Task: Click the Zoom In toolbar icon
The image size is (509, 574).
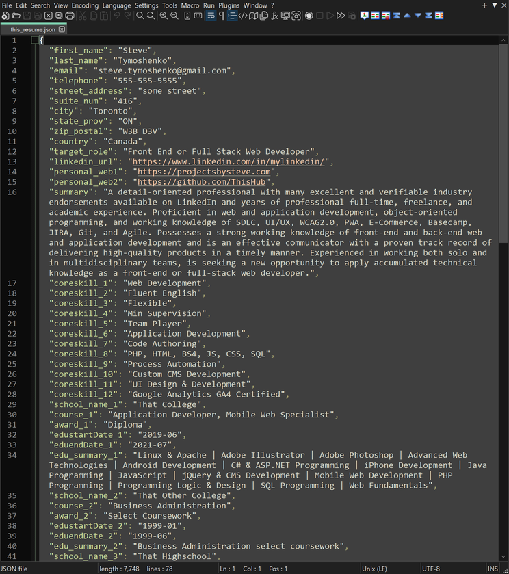Action: (x=164, y=16)
